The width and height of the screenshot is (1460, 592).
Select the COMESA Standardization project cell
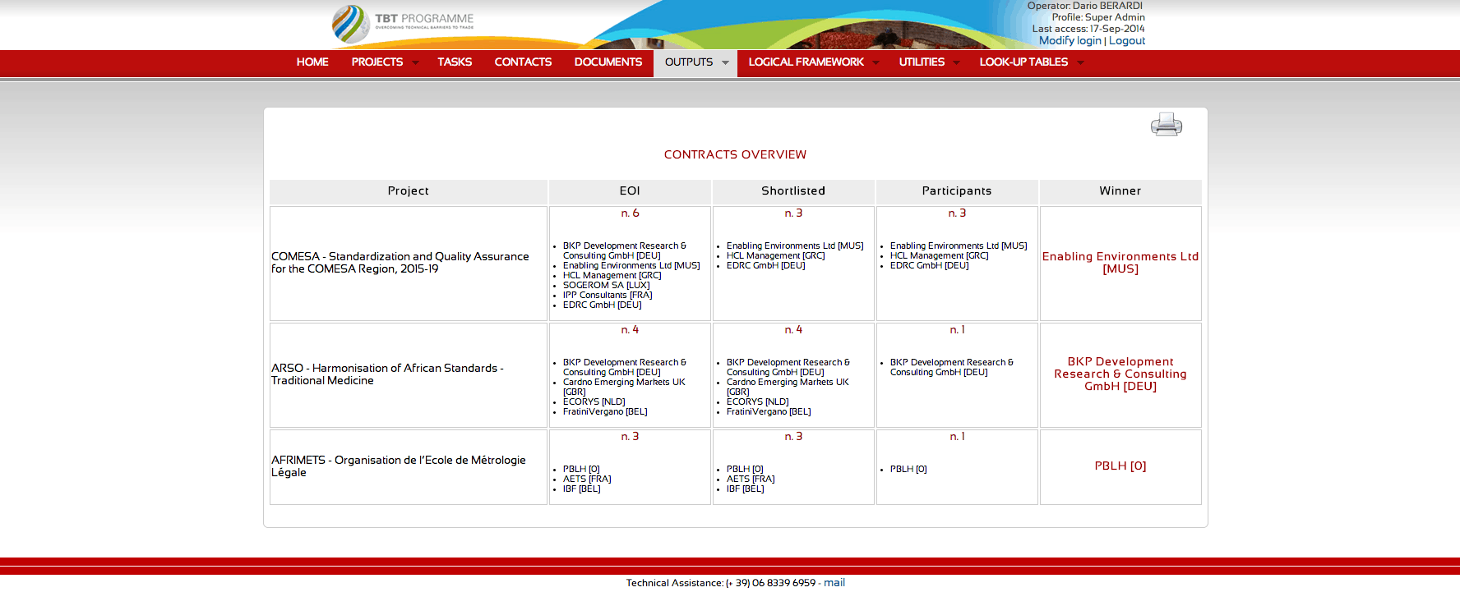[x=409, y=264]
